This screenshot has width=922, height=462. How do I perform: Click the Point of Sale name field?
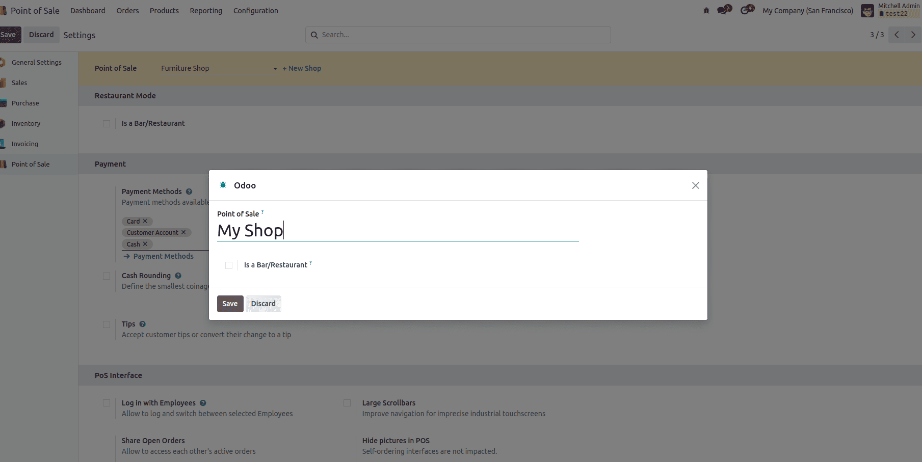398,231
